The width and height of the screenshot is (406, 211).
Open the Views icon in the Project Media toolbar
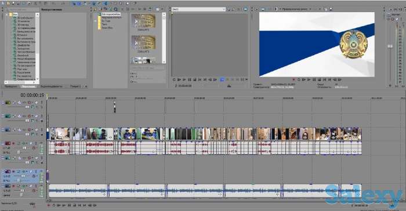point(157,9)
